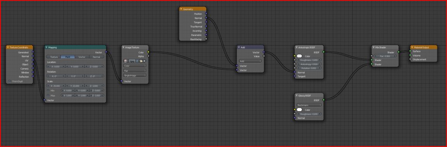
Task: Select the Point mapping type tab
Action: click(68, 57)
